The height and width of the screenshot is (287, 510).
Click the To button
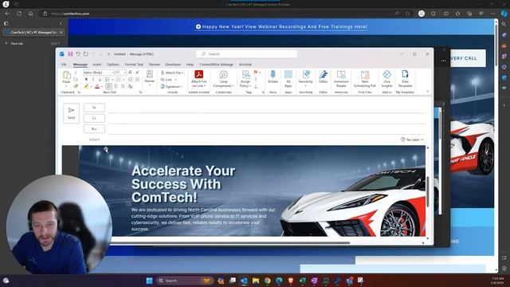[x=94, y=108]
